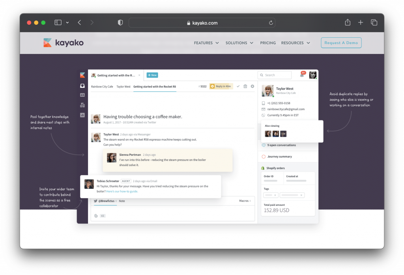Open conversation settings gear icon

tap(252, 86)
